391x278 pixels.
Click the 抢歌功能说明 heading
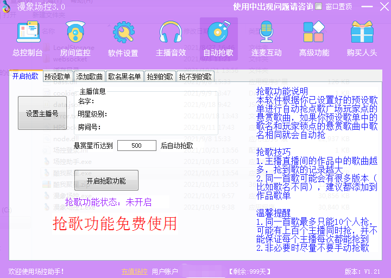click(282, 91)
